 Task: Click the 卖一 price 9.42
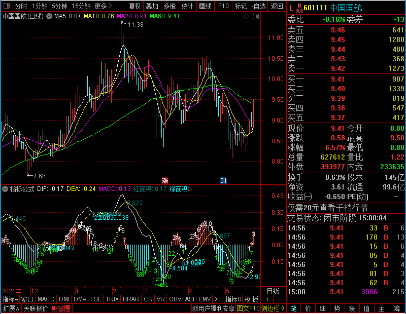(338, 69)
